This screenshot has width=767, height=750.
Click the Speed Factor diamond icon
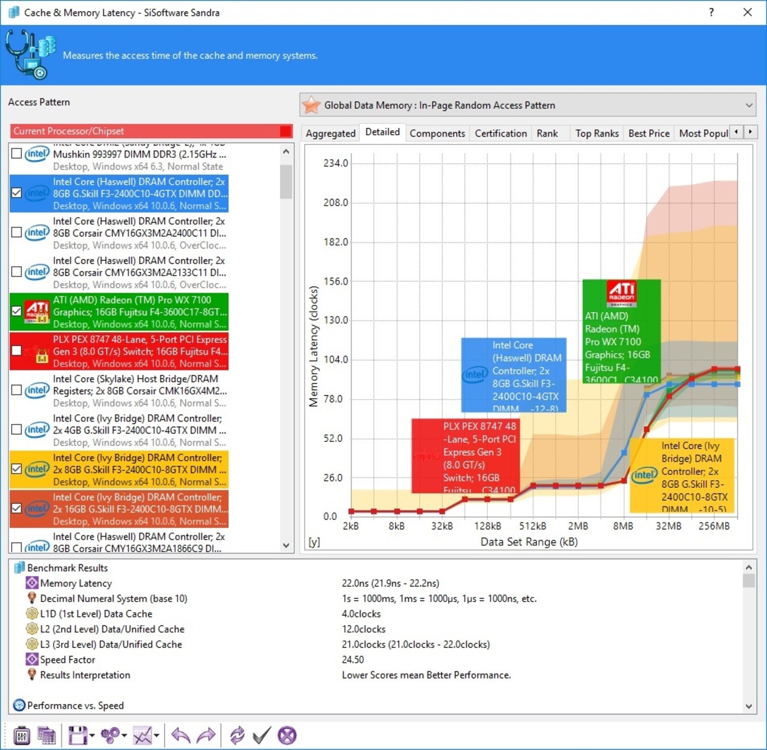pyautogui.click(x=32, y=659)
